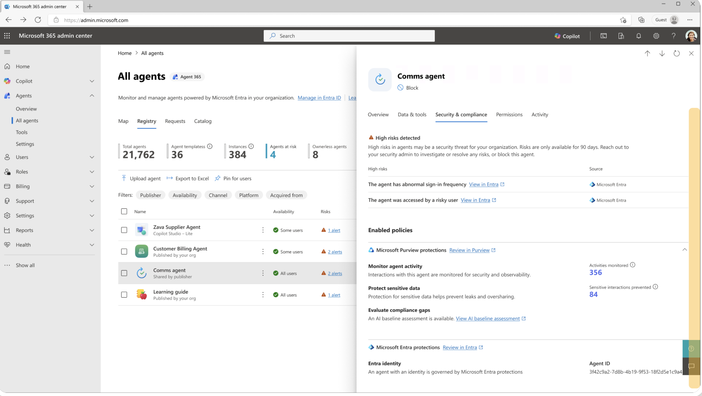Open more options for Customer Billing Agent
This screenshot has height=396, width=702.
(263, 252)
